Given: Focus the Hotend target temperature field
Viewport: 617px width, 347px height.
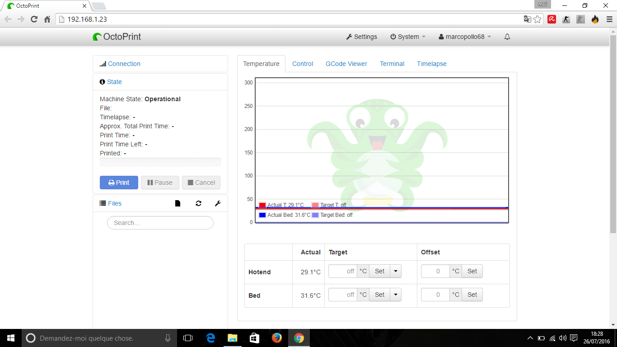Looking at the screenshot, I should click(343, 271).
